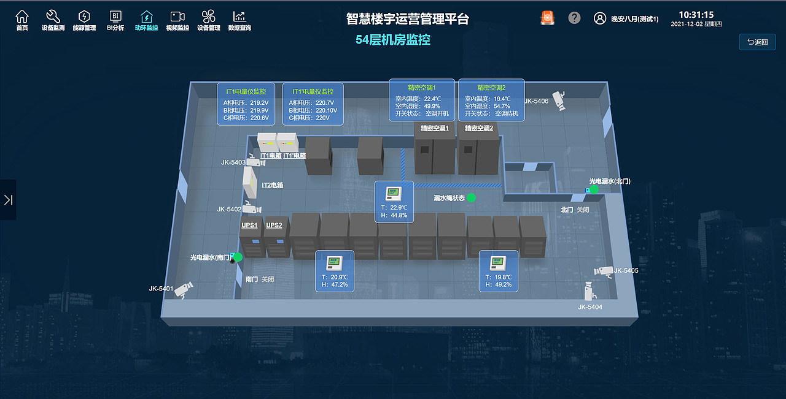Viewport: 786px width, 399px height.
Task: Click 室内湿度 54.7% reading
Action: click(488, 106)
